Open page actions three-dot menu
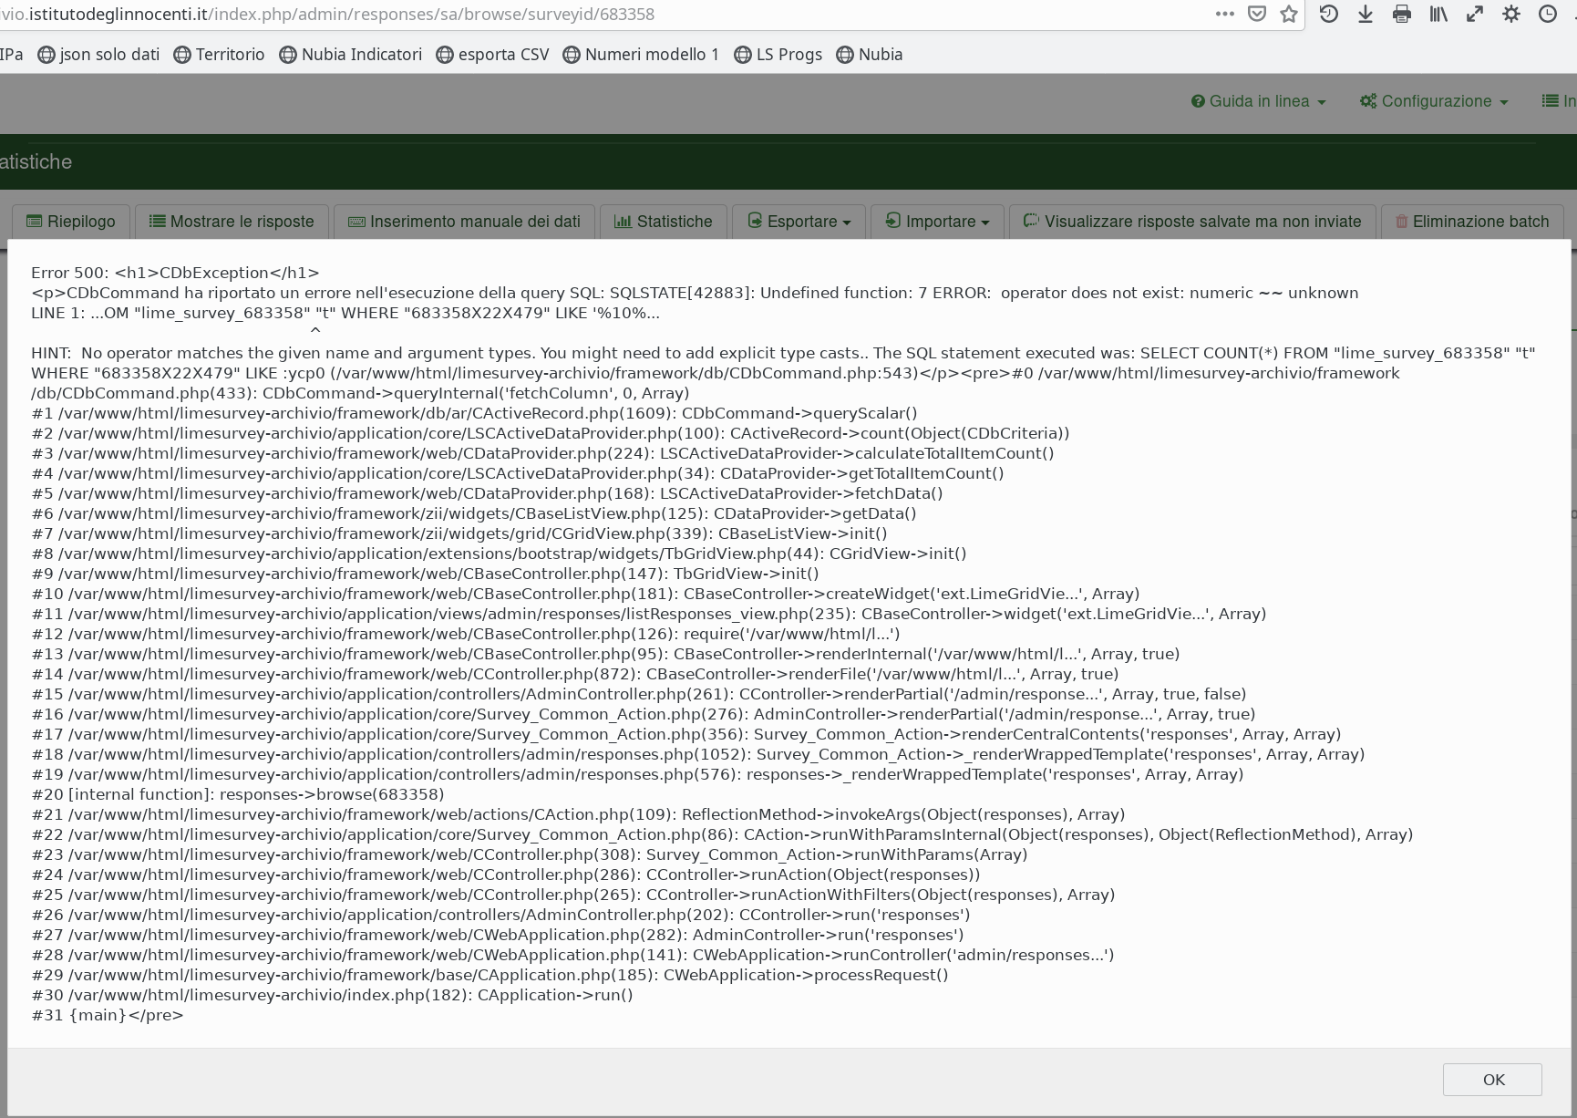The height and width of the screenshot is (1118, 1577). pos(1225,15)
